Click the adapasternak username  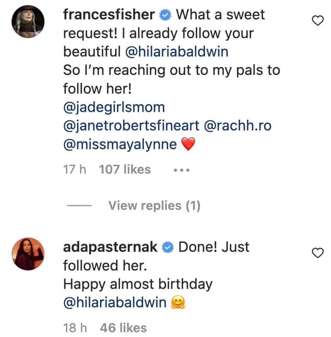(110, 247)
